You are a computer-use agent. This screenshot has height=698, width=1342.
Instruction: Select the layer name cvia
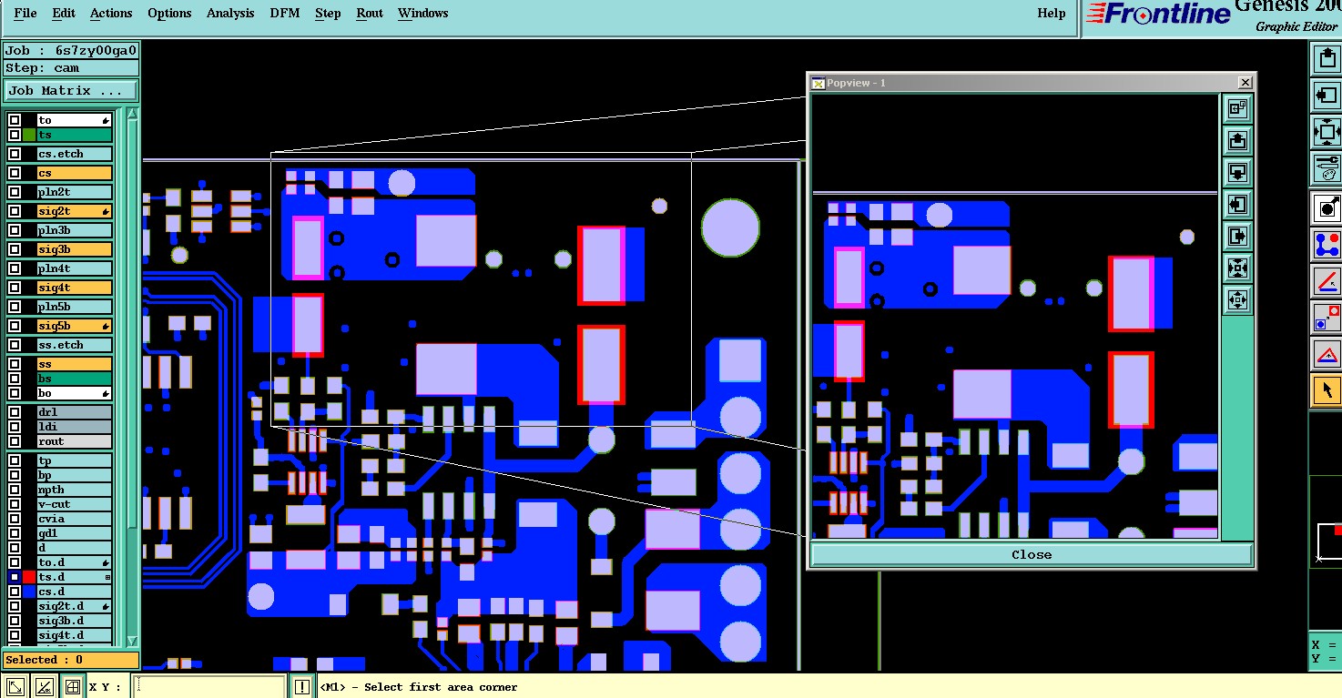tap(75, 519)
